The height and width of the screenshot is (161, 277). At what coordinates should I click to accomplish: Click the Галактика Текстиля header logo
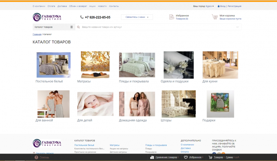coord(47,17)
